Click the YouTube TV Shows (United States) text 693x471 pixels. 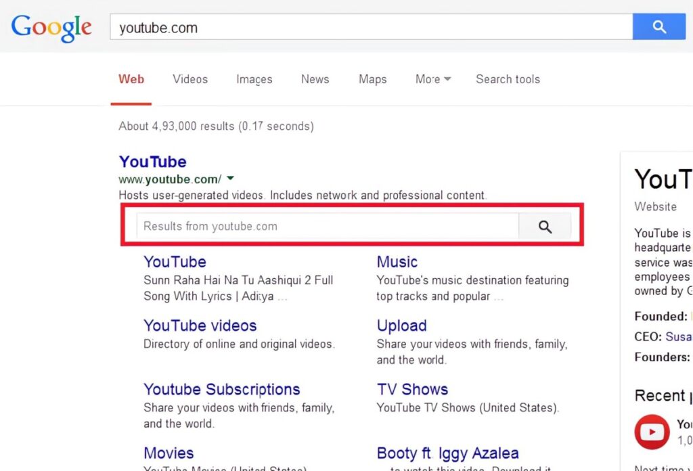click(468, 407)
